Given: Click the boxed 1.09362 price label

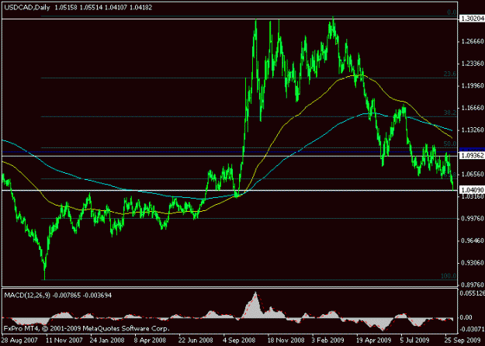Looking at the screenshot, I should [x=472, y=155].
